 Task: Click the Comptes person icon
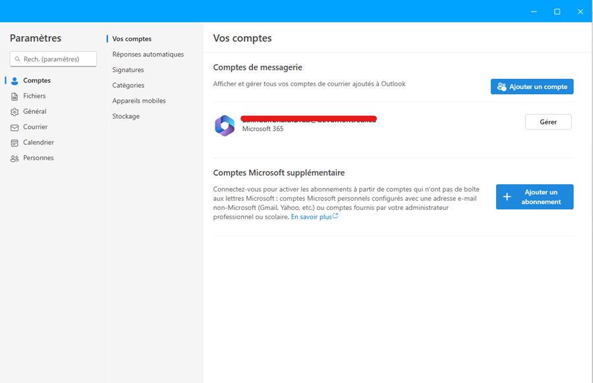(x=14, y=81)
